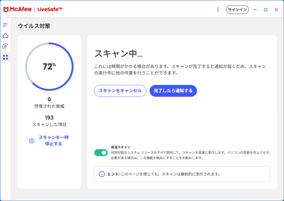Open the hamburger menu in the sidebar

click(x=6, y=25)
